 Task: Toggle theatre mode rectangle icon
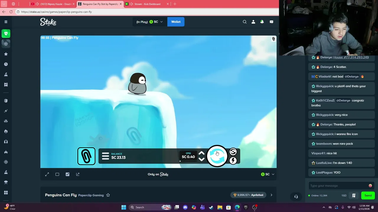pos(57,174)
